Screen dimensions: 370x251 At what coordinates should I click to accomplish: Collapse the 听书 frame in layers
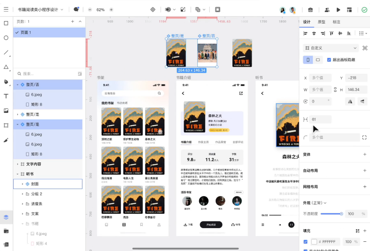(18, 174)
